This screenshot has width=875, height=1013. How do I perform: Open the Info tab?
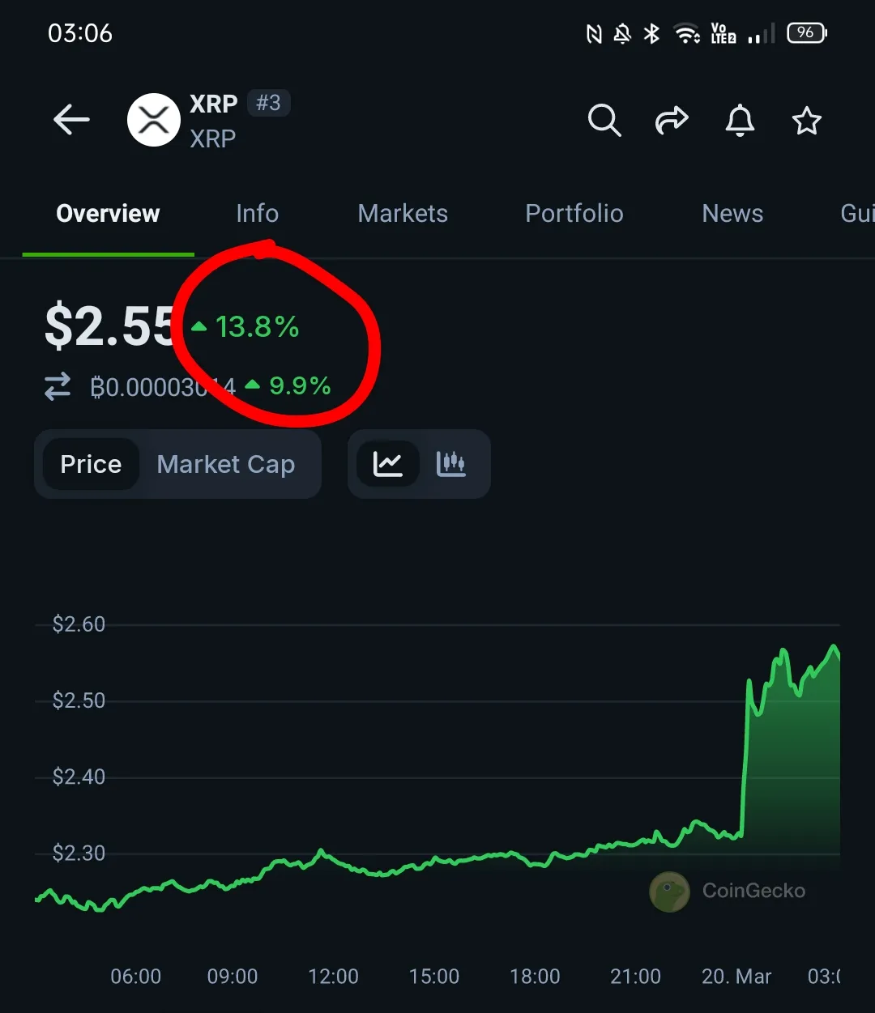point(258,213)
